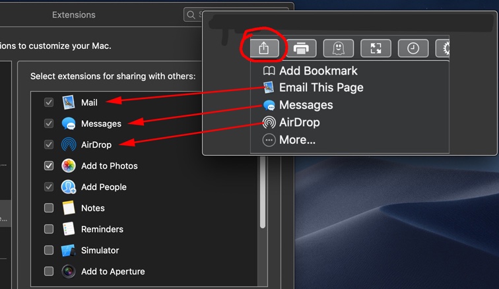
Task: Toggle the Add People checkbox
Action: tap(49, 187)
